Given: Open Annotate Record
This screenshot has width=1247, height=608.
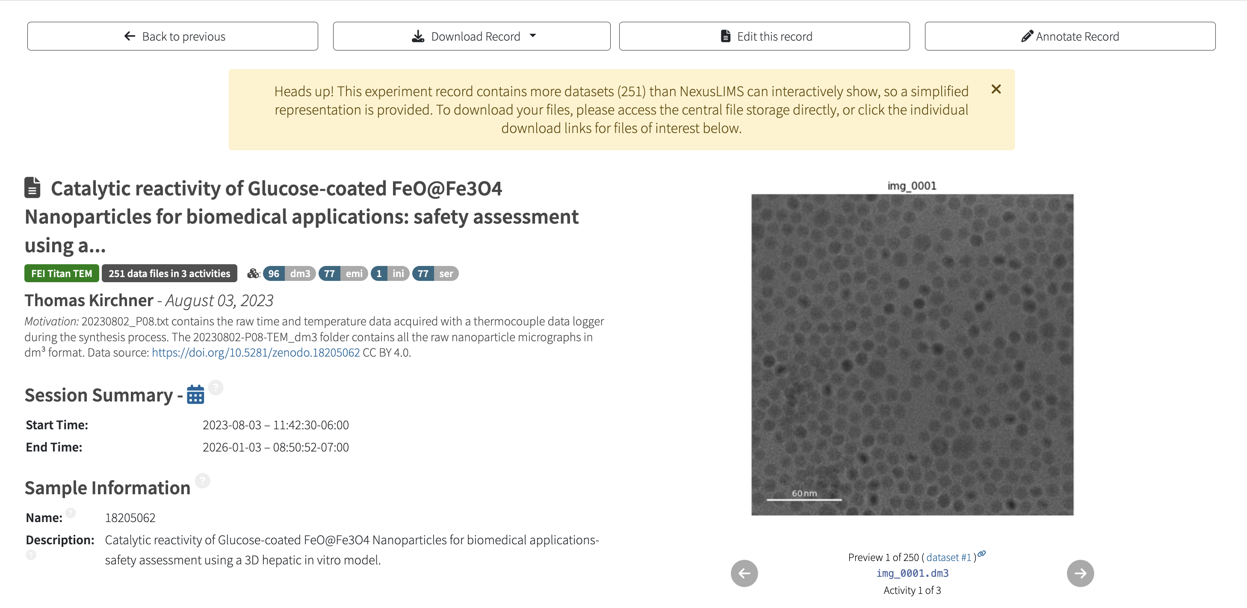Looking at the screenshot, I should (x=1070, y=36).
